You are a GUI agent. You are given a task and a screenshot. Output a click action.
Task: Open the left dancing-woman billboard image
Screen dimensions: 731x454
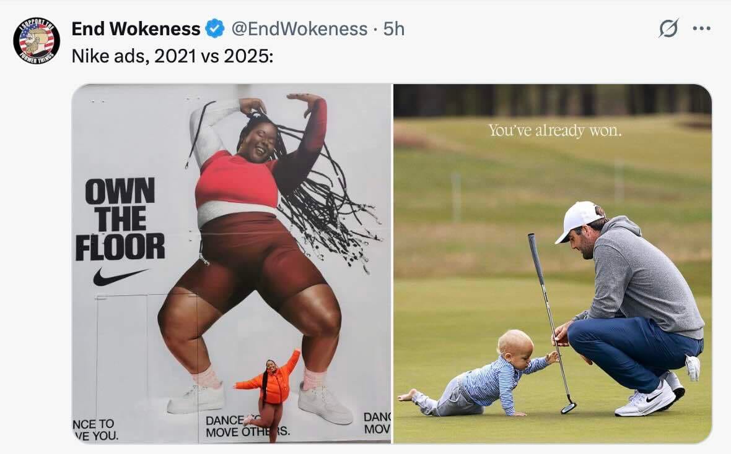coord(231,263)
